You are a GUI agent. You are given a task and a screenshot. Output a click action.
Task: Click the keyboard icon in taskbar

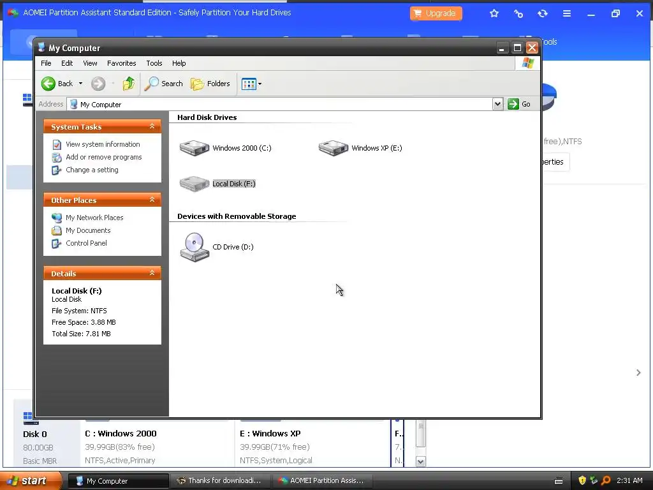tap(559, 481)
